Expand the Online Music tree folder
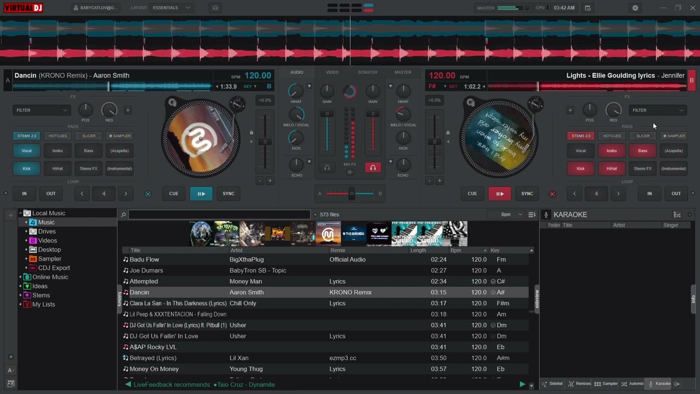 pos(20,277)
